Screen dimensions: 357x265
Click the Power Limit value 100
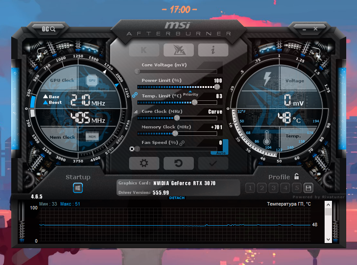(x=218, y=81)
